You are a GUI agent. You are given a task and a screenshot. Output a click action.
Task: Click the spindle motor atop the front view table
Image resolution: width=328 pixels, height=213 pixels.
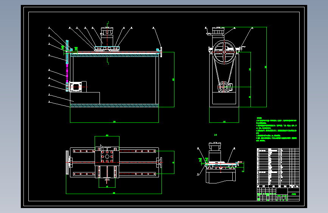pos(107,37)
